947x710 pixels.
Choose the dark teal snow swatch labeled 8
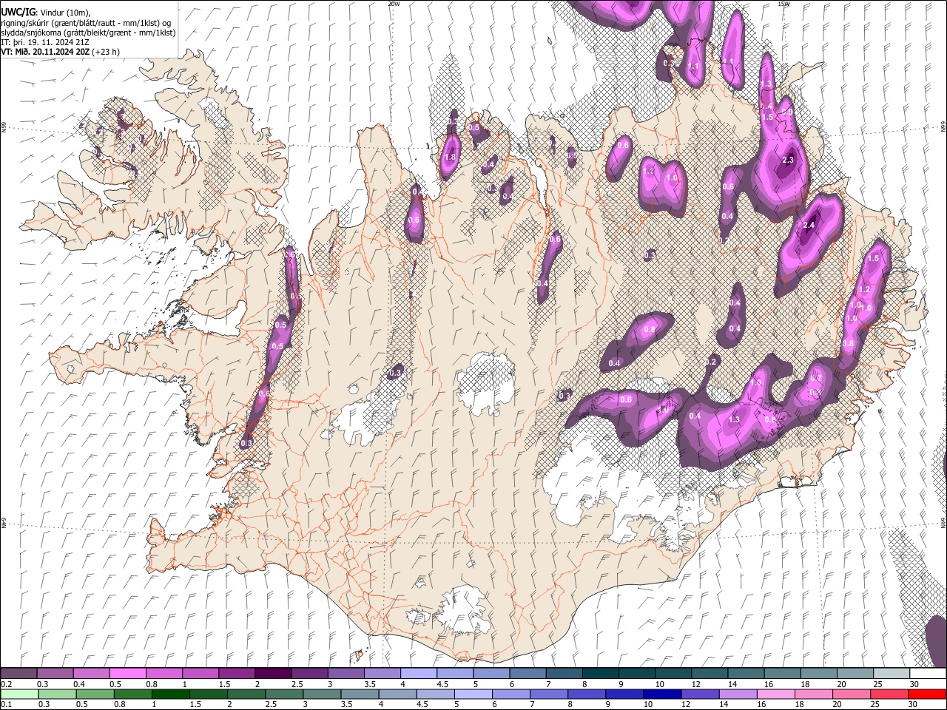tap(599, 674)
